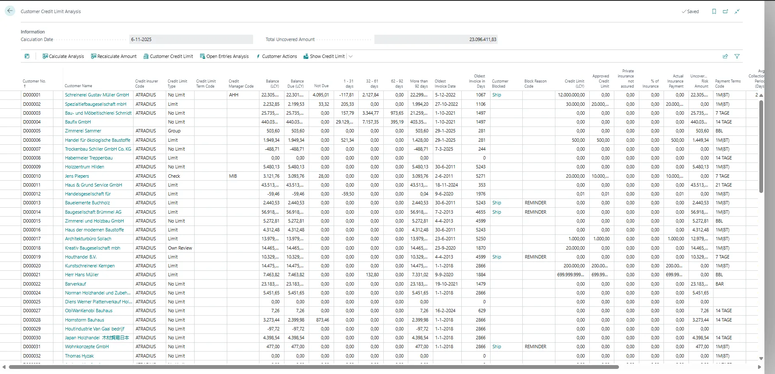Image resolution: width=775 pixels, height=374 pixels.
Task: Expand the chevron next to Show Credit Limit
Action: (351, 56)
